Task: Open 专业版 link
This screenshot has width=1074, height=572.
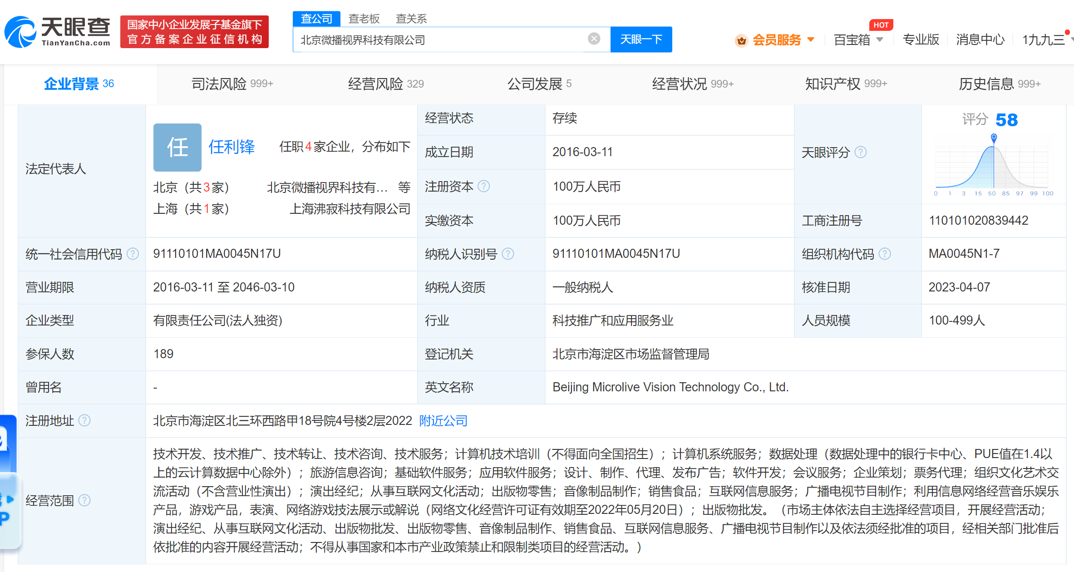Action: click(x=921, y=39)
